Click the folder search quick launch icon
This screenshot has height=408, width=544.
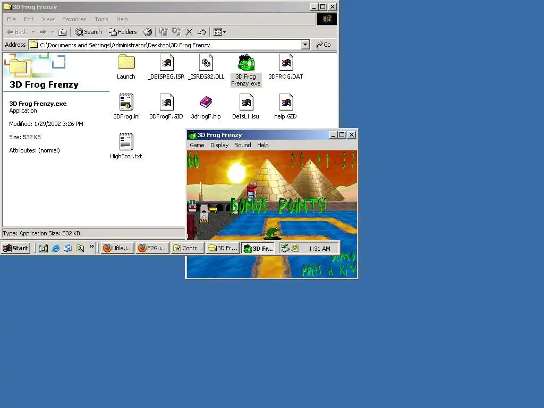(80, 248)
